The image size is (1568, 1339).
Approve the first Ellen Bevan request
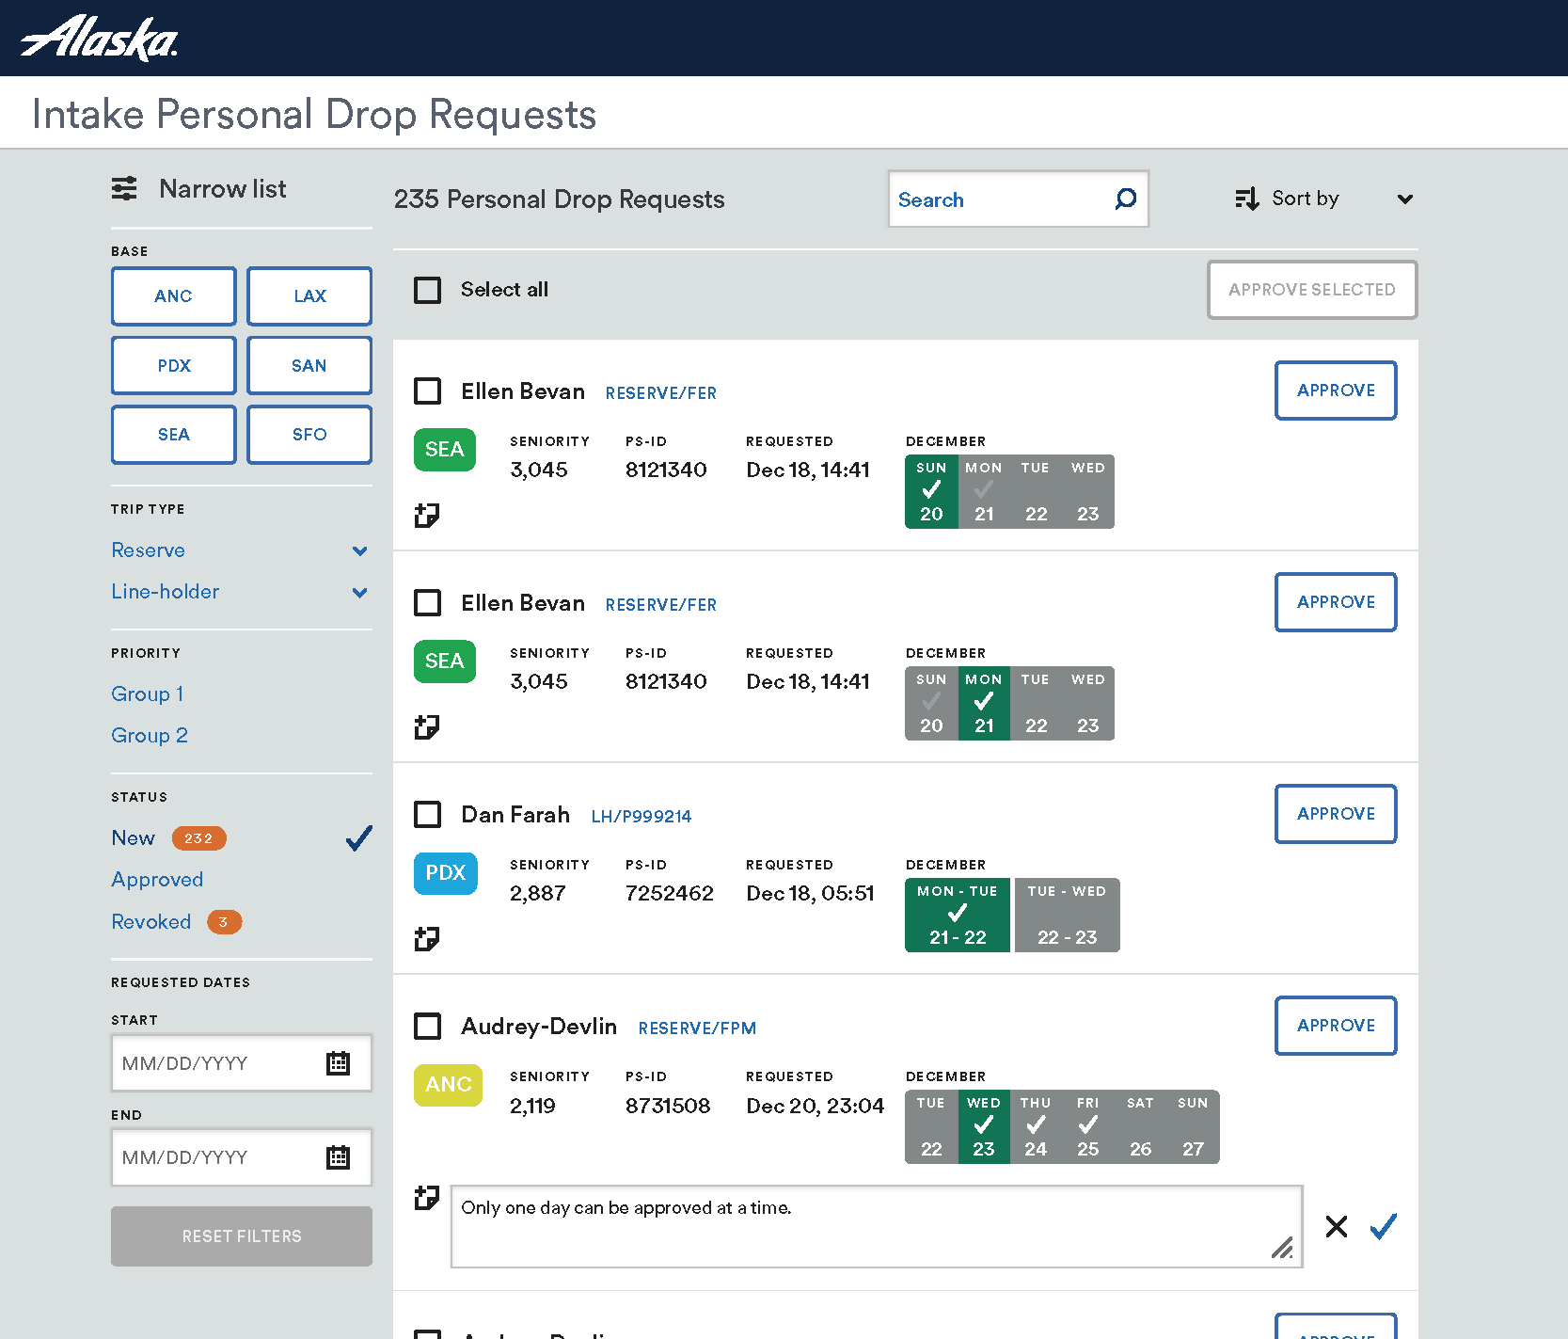point(1336,391)
